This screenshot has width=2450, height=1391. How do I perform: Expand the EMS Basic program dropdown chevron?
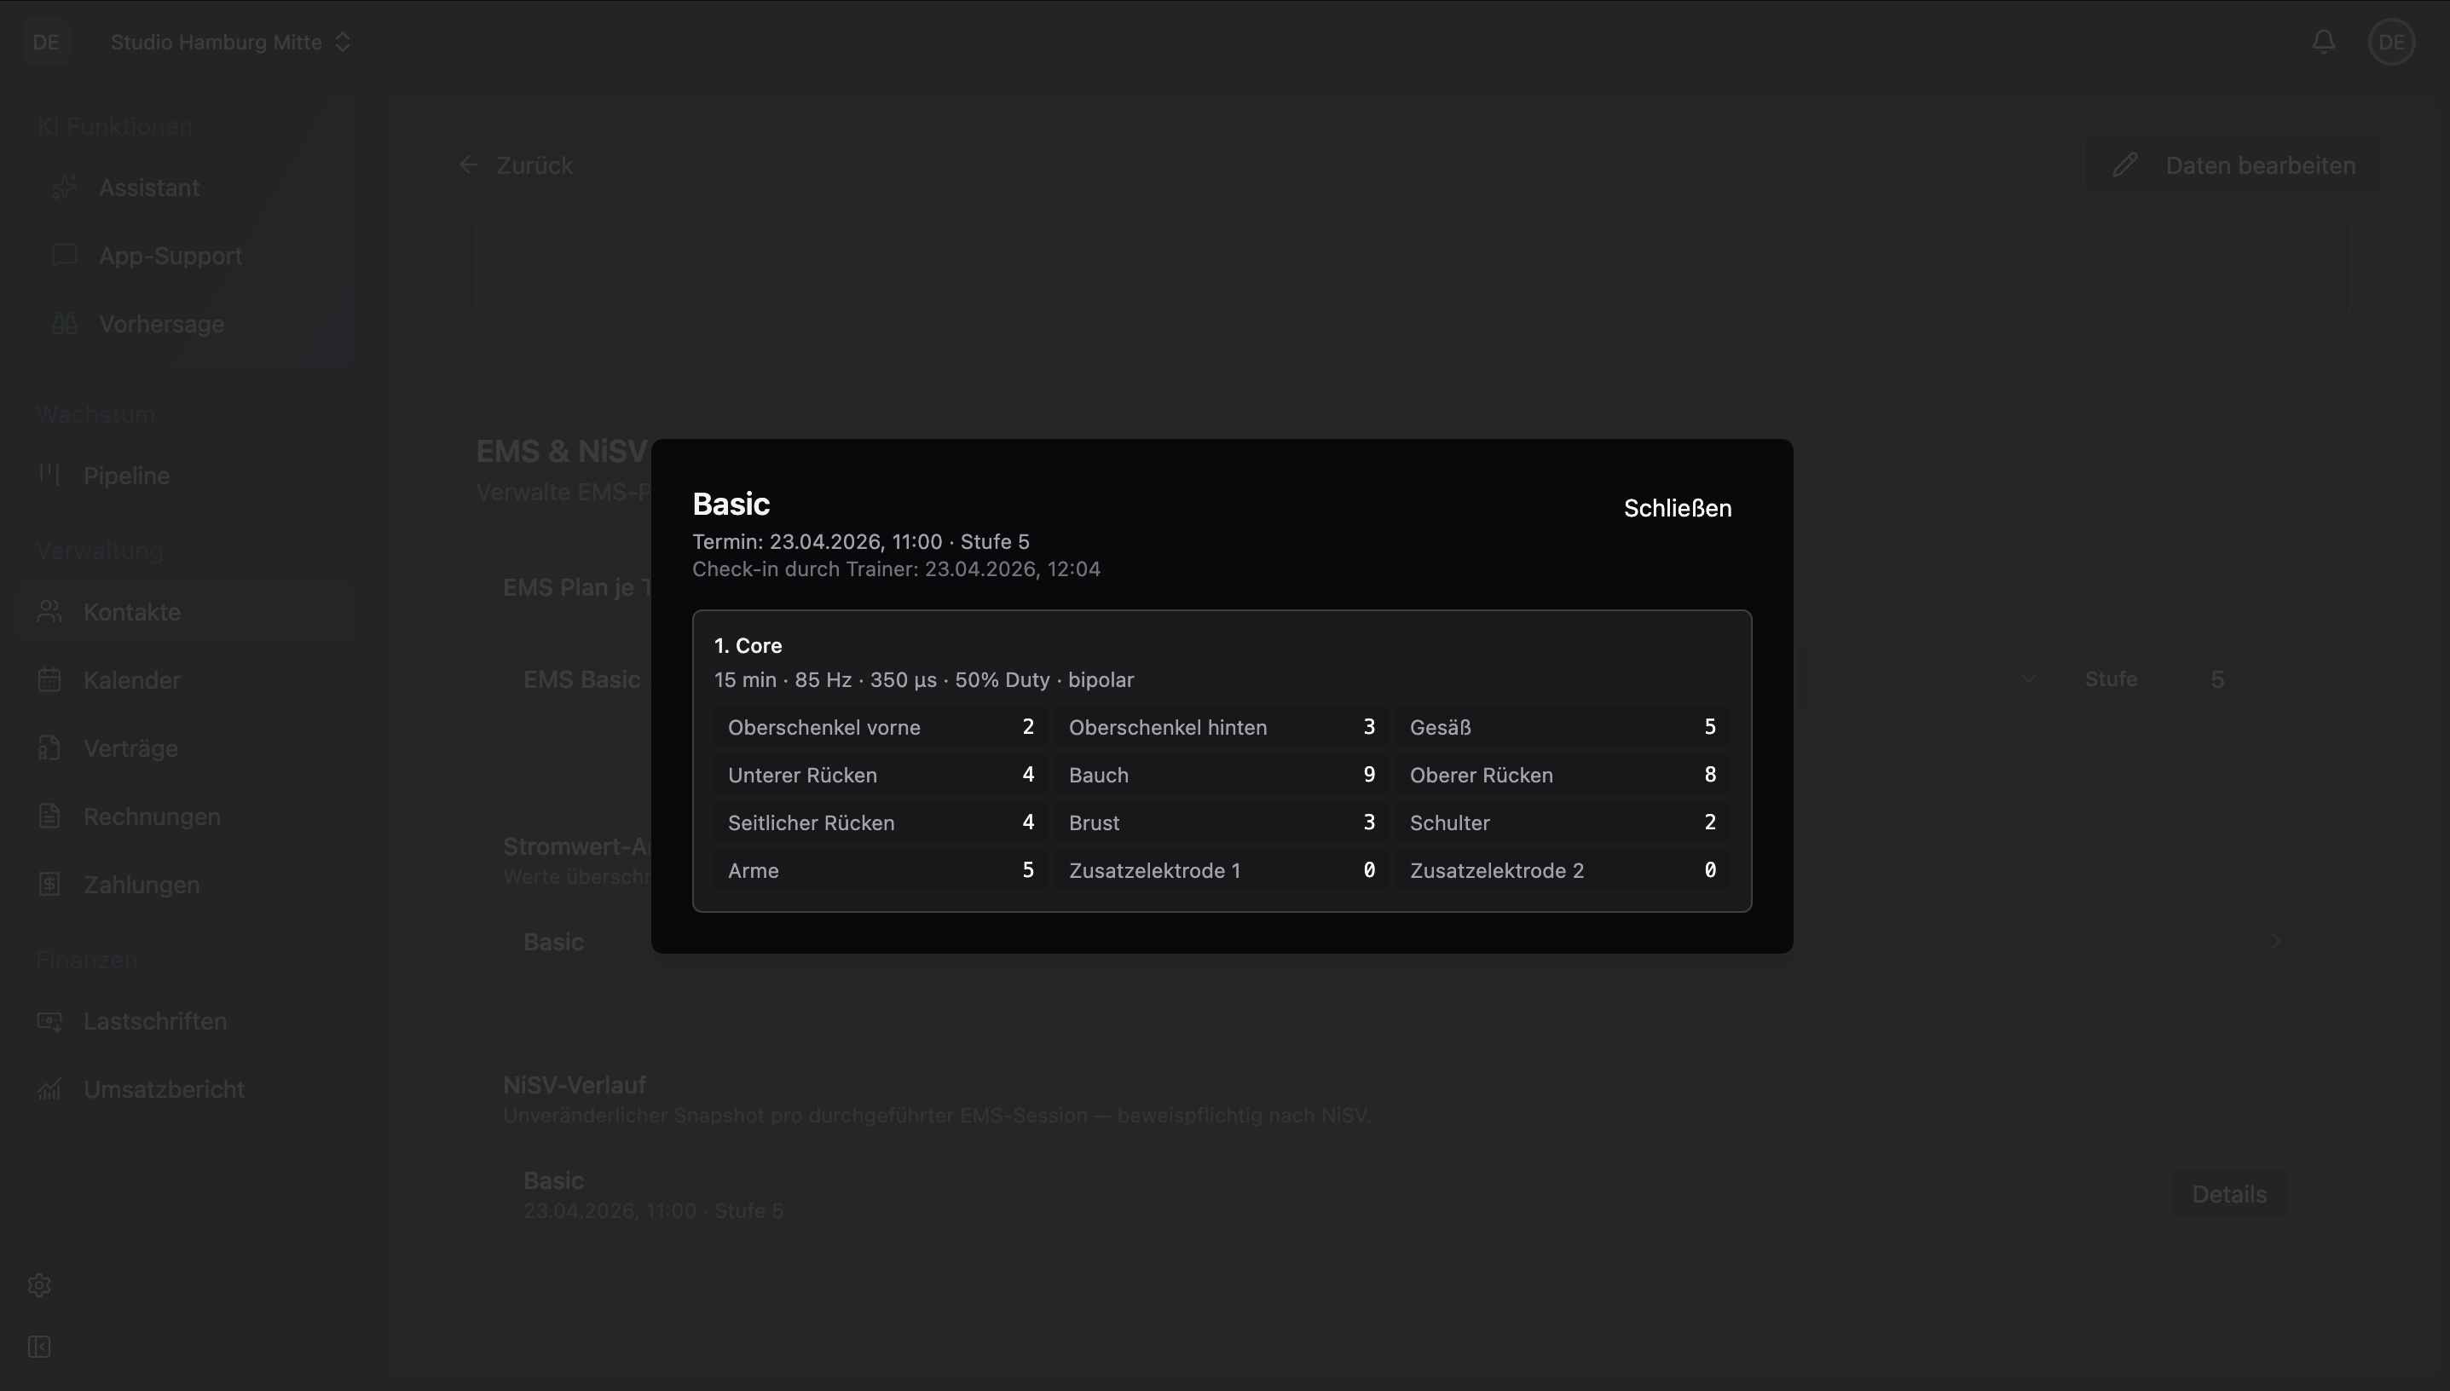[2028, 679]
